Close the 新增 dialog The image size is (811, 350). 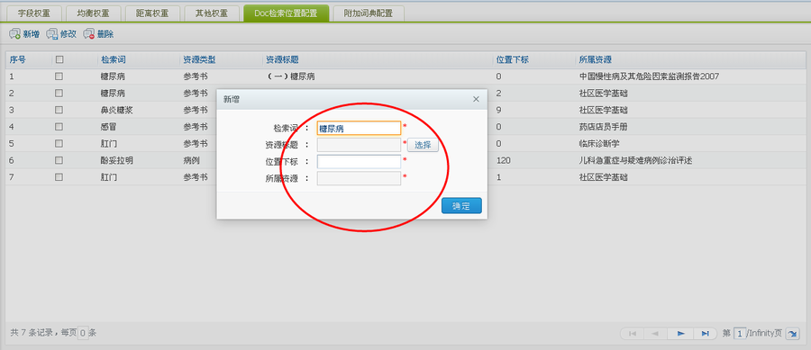click(476, 99)
